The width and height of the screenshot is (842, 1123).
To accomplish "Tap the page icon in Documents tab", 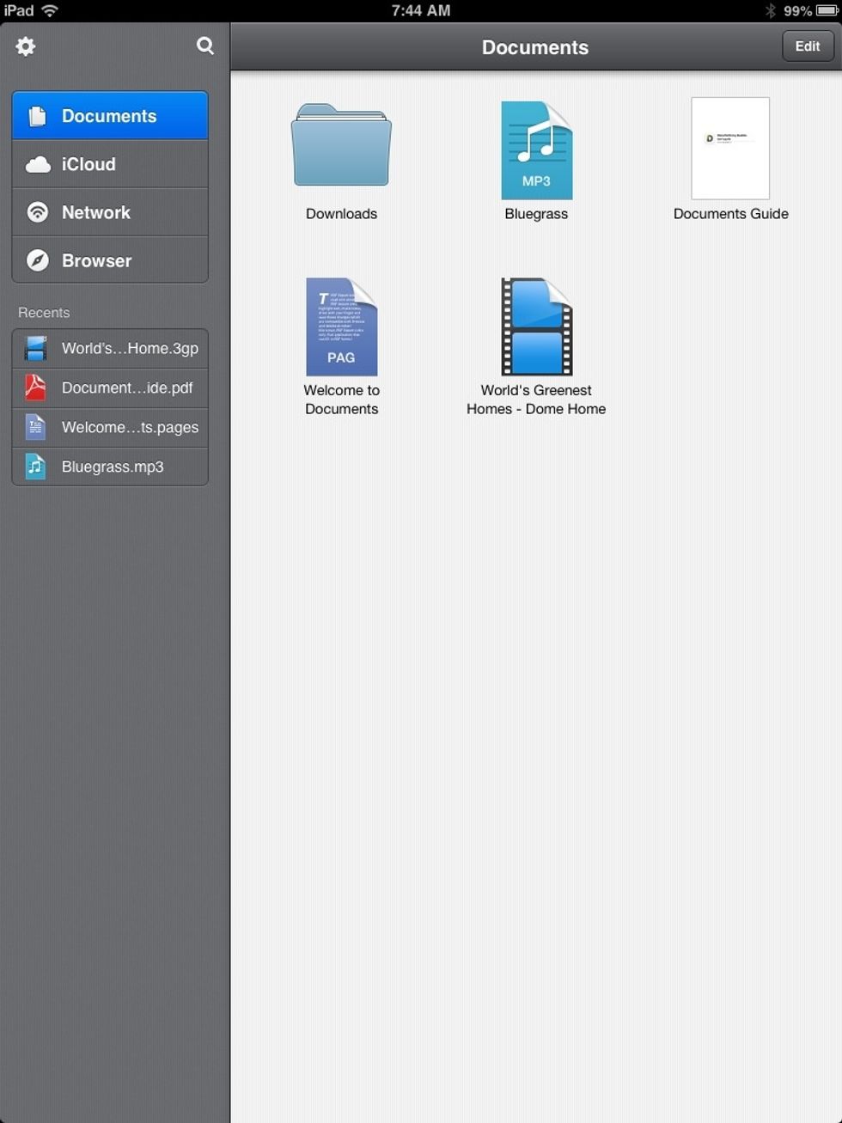I will pyautogui.click(x=37, y=116).
